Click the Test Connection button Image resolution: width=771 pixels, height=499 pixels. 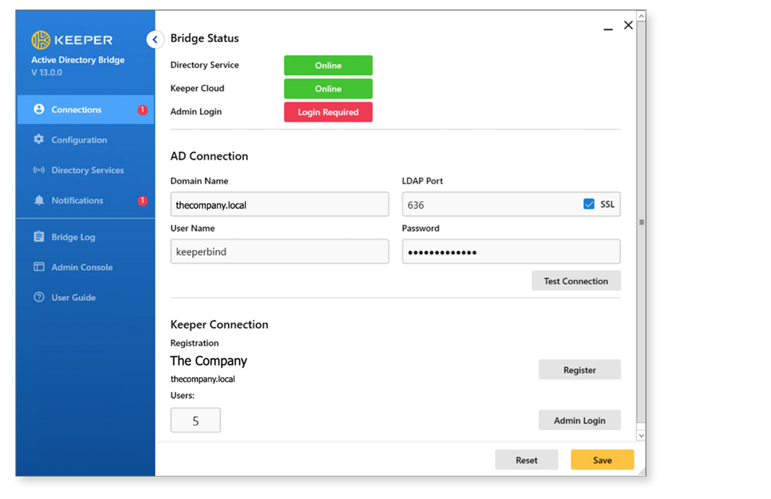coord(576,281)
